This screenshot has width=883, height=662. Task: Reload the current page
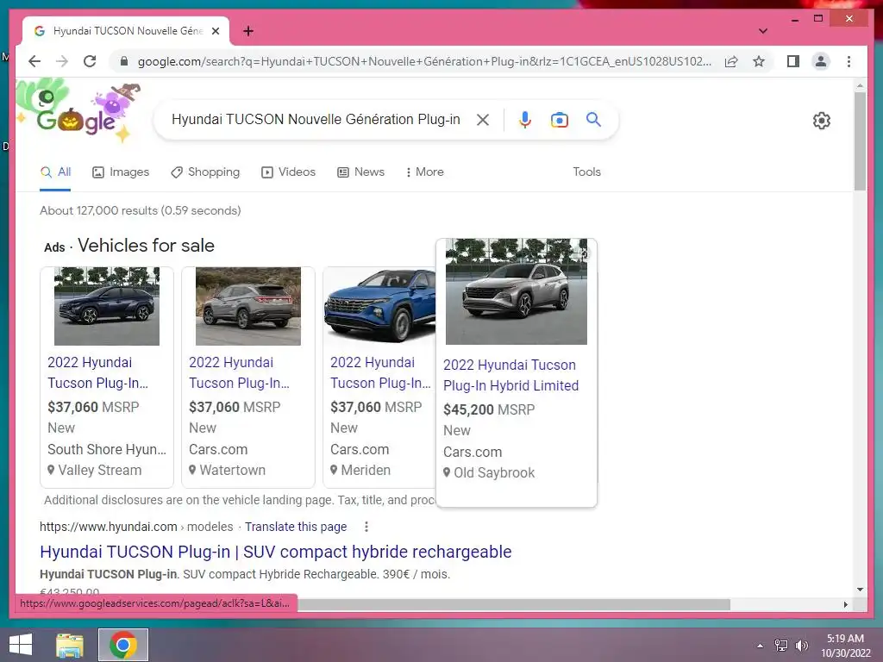[x=90, y=61]
